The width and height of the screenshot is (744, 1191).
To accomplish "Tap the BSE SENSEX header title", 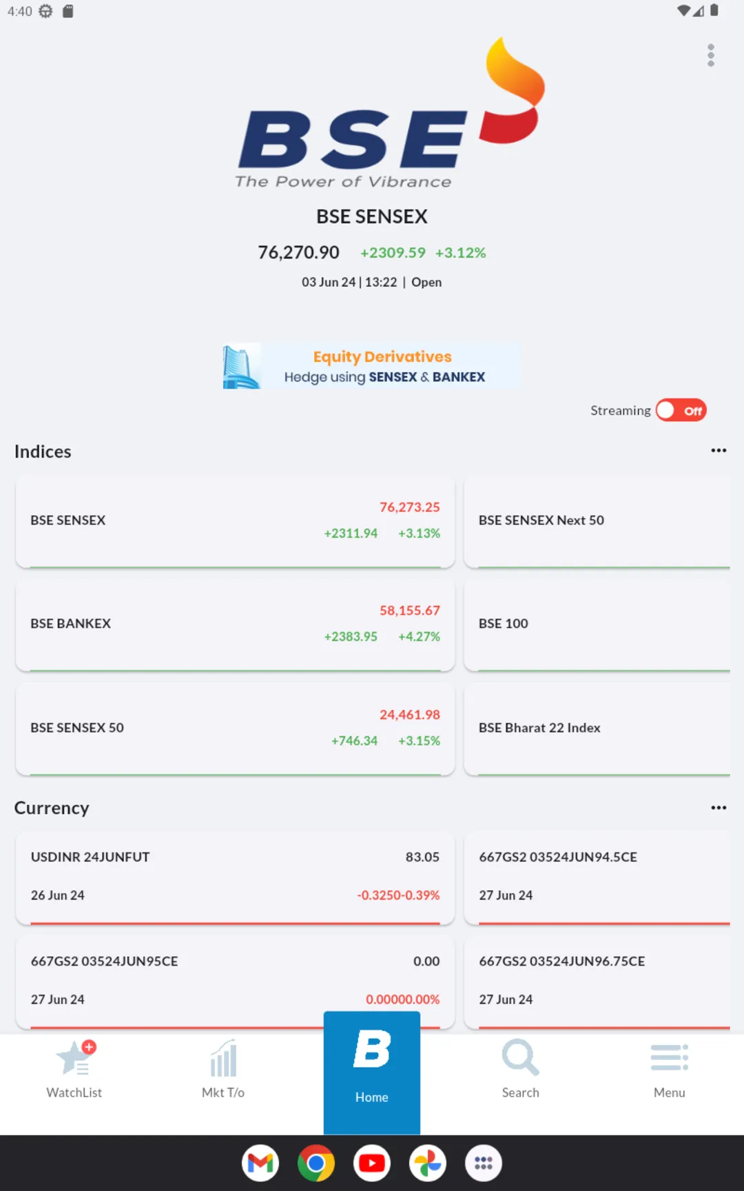I will [x=372, y=216].
